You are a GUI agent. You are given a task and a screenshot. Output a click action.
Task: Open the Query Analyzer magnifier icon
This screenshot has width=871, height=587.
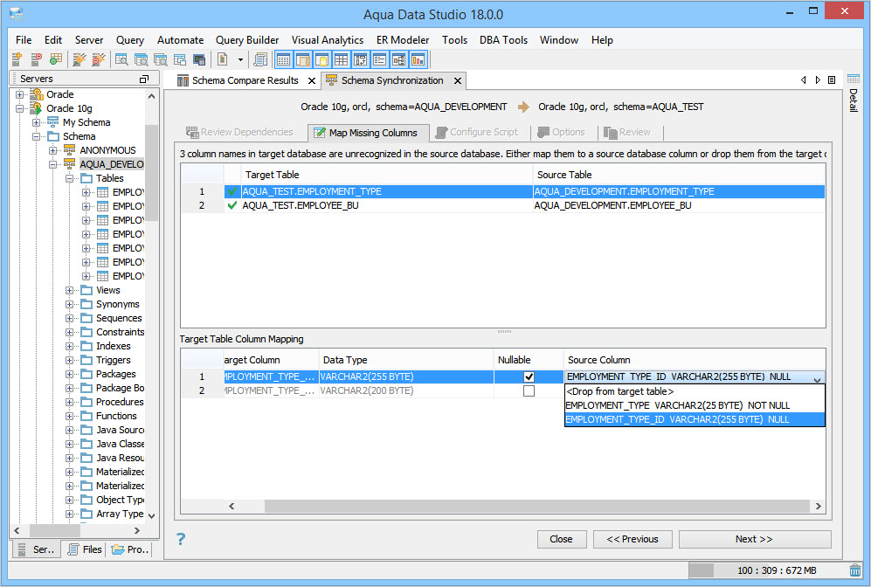pyautogui.click(x=121, y=59)
